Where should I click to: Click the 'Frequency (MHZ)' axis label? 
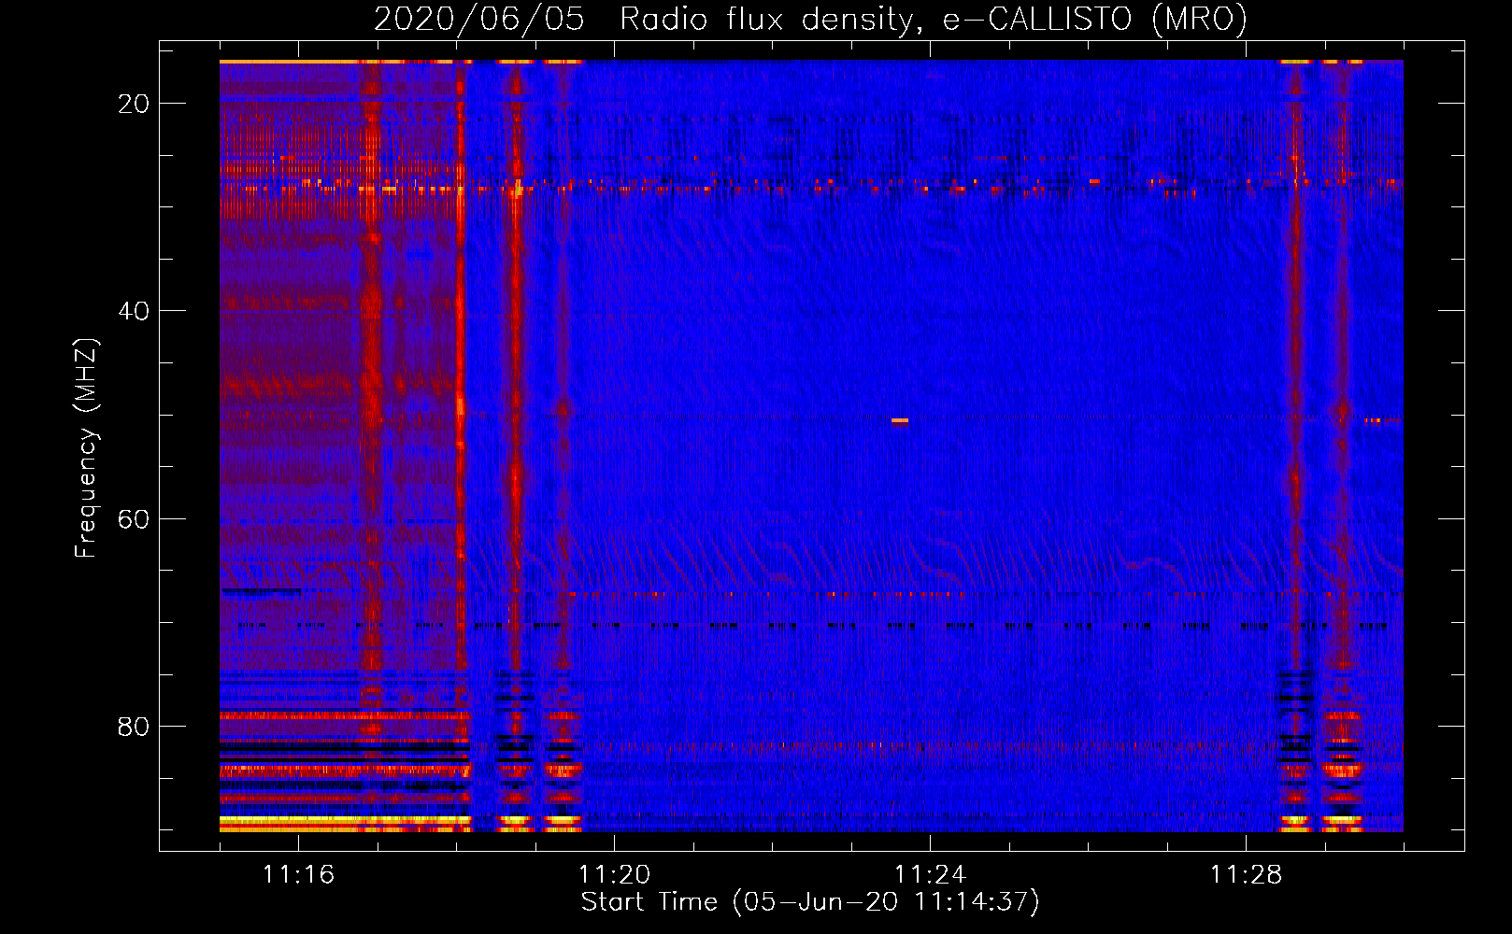point(86,448)
